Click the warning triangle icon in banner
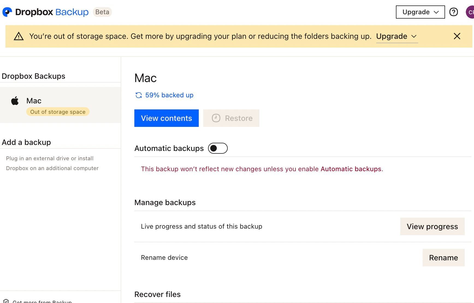The width and height of the screenshot is (474, 303). pyautogui.click(x=19, y=36)
